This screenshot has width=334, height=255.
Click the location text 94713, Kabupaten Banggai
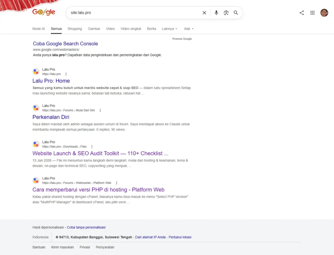tap(95, 237)
